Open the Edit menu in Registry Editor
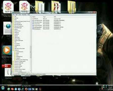 tap(16, 15)
